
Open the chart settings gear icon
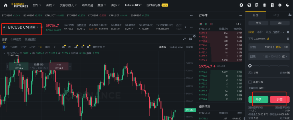click(88, 47)
